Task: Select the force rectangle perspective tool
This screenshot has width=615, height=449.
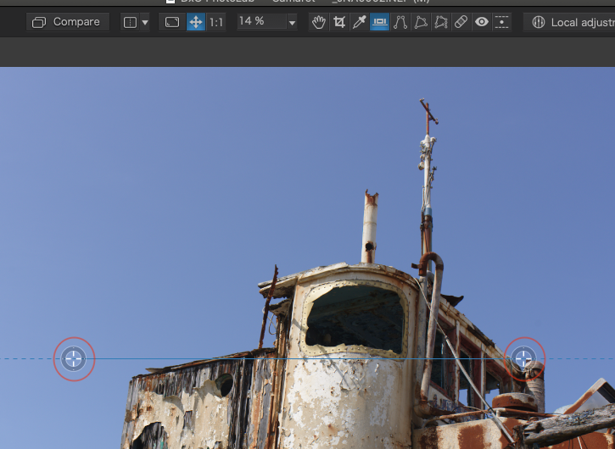Action: [x=421, y=22]
